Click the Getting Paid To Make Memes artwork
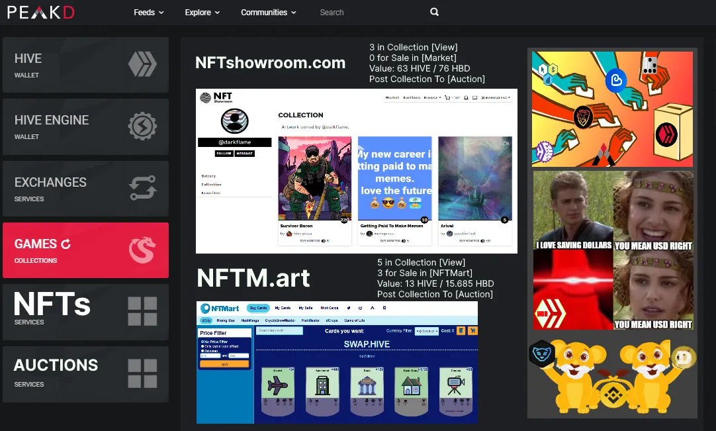The width and height of the screenshot is (716, 431). [x=394, y=179]
